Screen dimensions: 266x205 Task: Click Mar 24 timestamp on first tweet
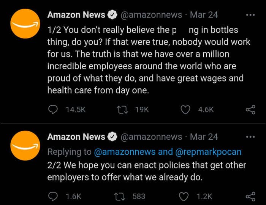click(x=204, y=15)
